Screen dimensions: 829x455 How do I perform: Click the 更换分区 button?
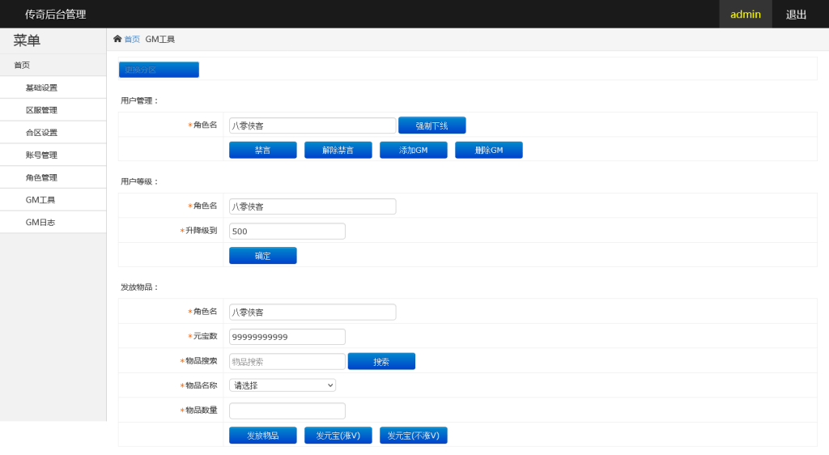(x=159, y=70)
